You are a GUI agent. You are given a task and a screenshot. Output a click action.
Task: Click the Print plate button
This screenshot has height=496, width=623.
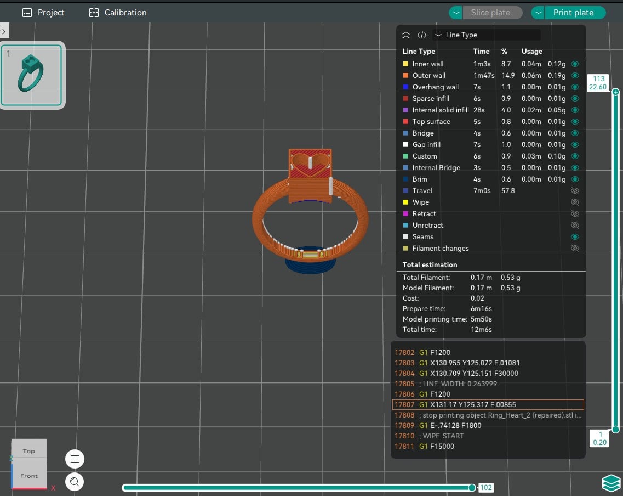click(575, 13)
